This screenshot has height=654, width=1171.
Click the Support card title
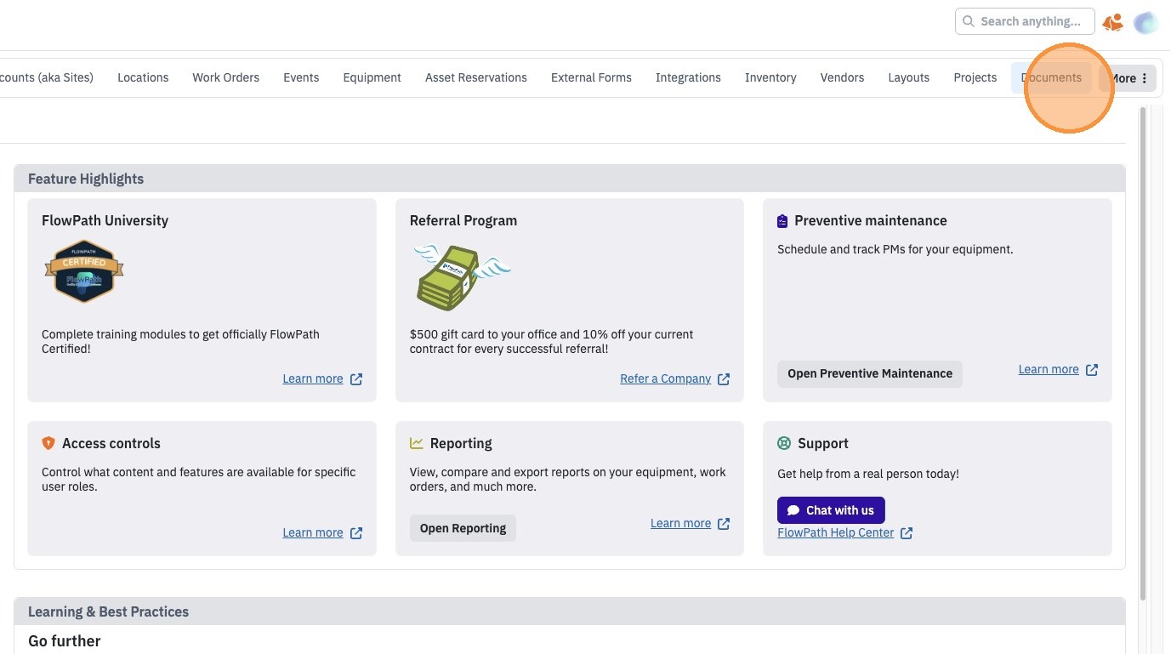[x=823, y=443]
